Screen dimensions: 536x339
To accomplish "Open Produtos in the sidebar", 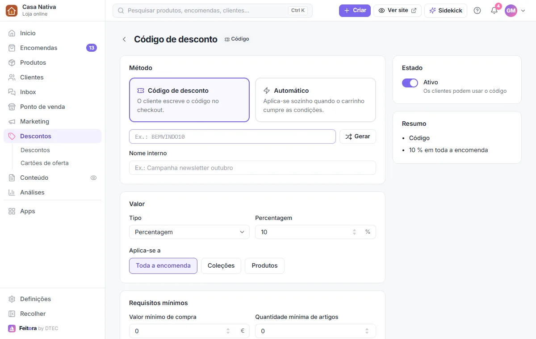I will click(x=53, y=62).
